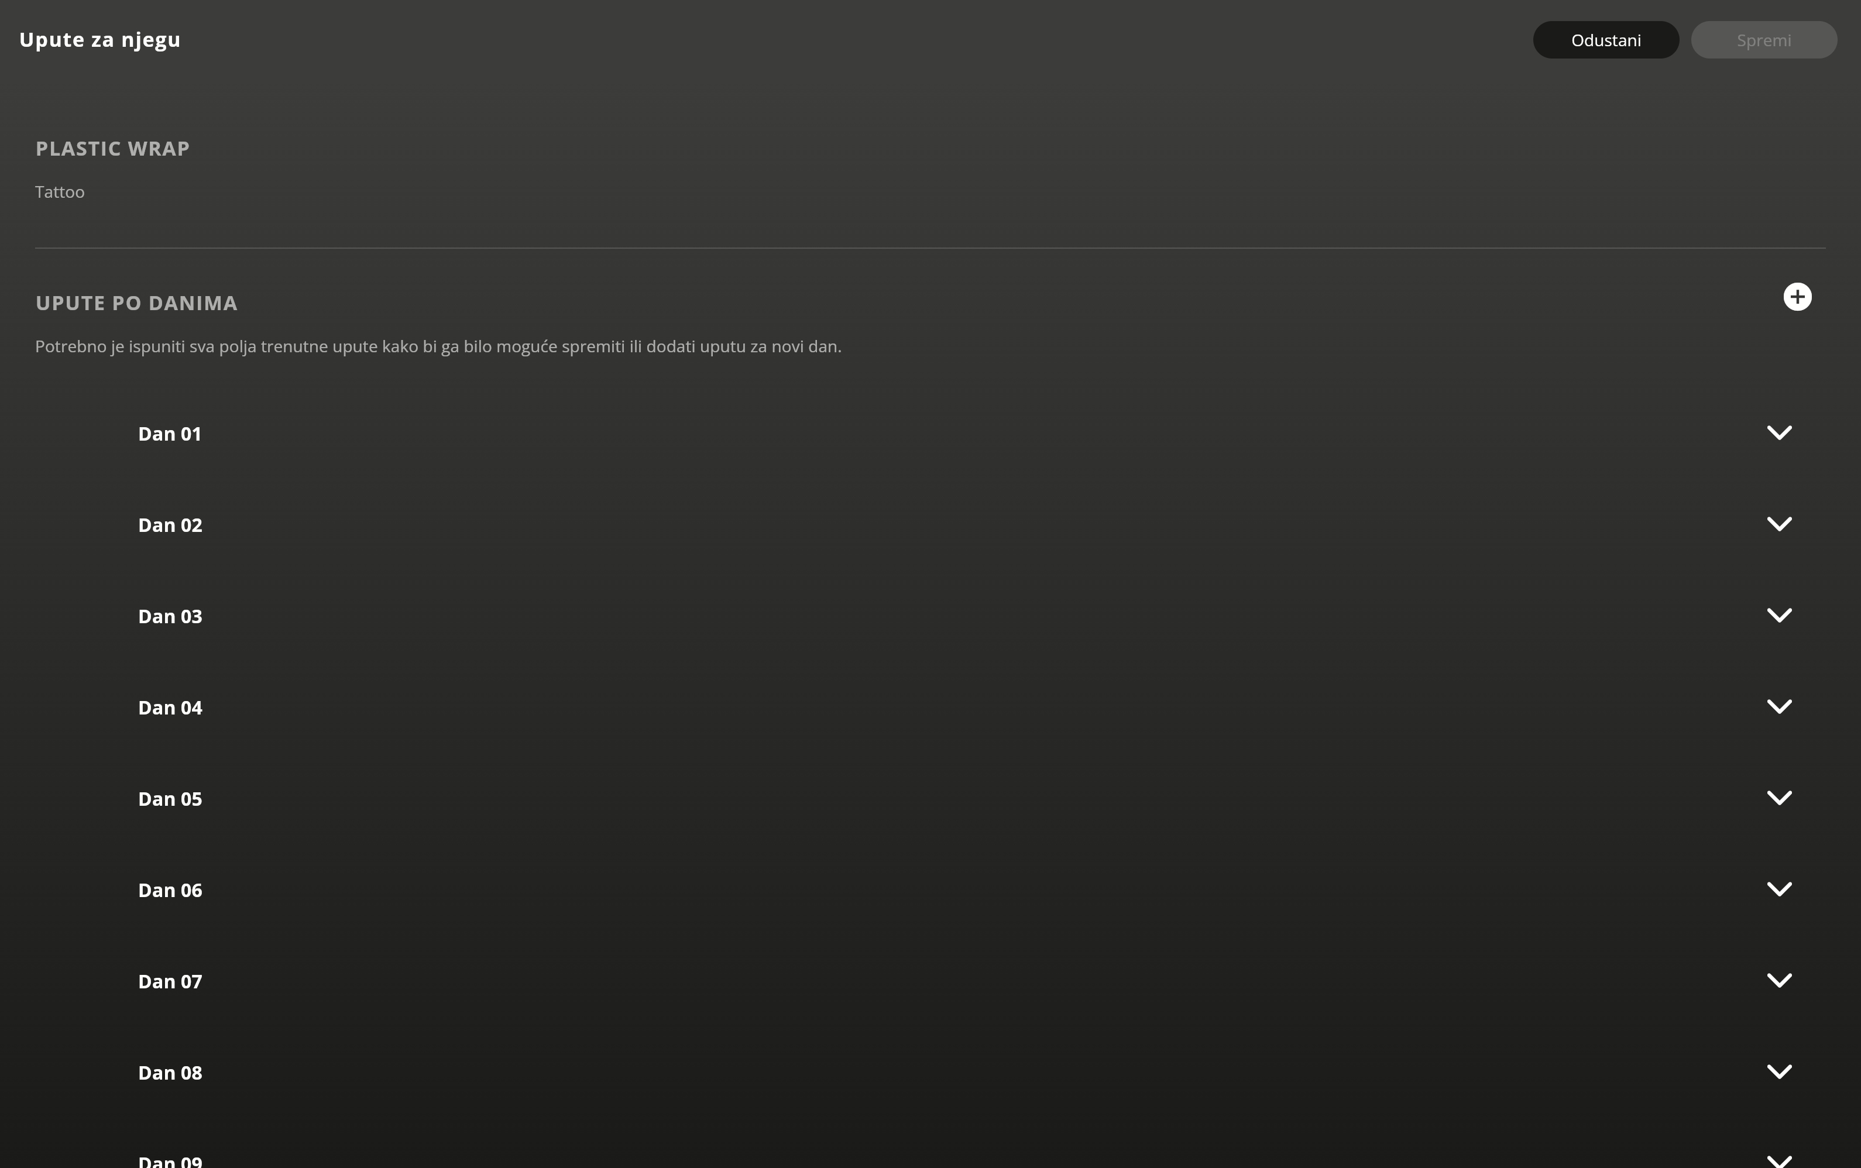
Task: Open the Dan 02 row label
Action: [170, 525]
